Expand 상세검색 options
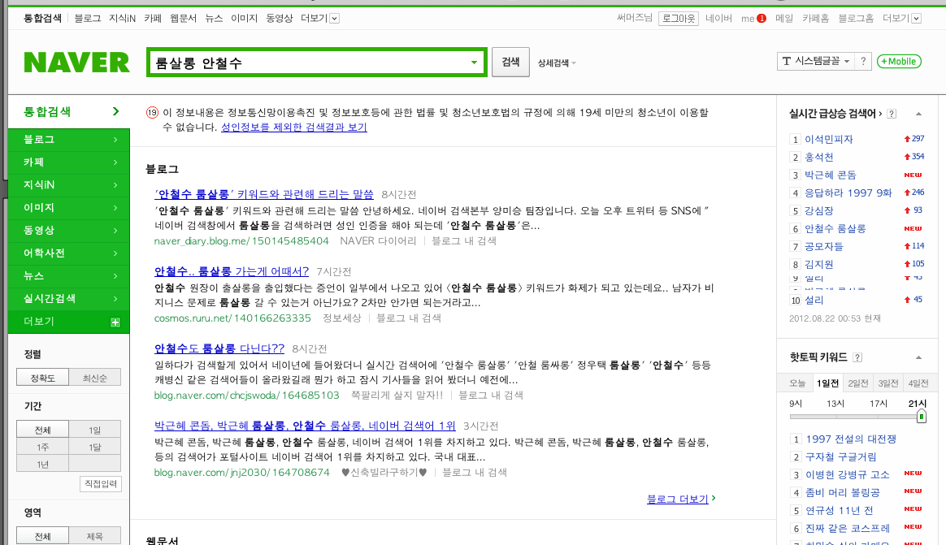Screen dimensions: 946x545 [557, 63]
